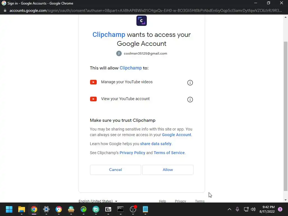Click the Clipchamp link in the heading

point(109,35)
